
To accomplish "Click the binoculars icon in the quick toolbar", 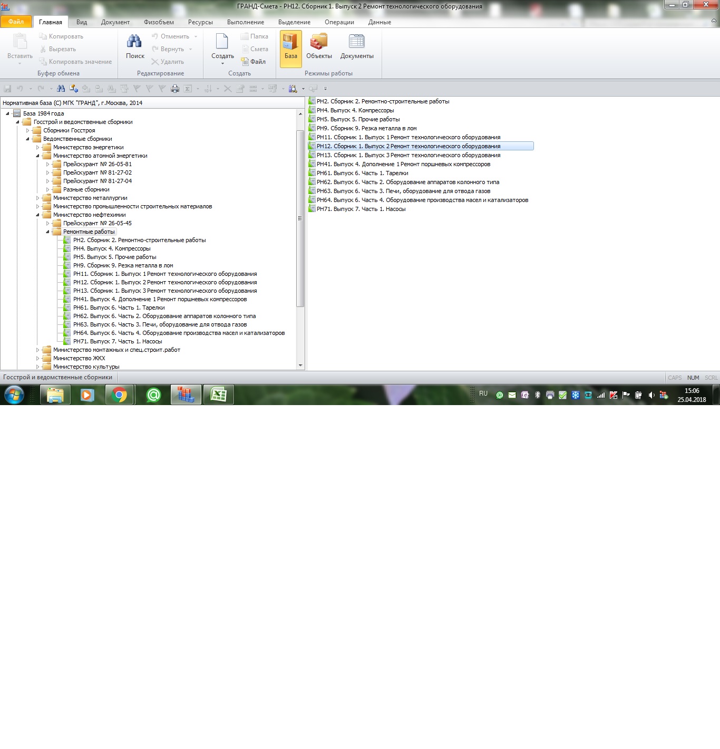I will 61,89.
